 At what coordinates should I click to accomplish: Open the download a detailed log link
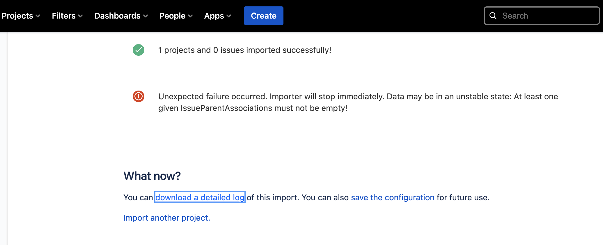pos(200,197)
